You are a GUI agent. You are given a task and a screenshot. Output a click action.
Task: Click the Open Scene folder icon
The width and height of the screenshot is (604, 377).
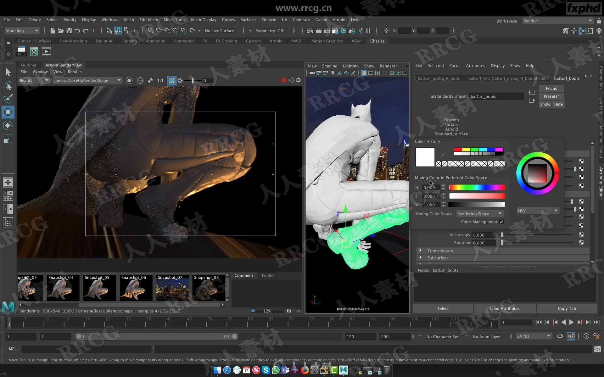(61, 30)
